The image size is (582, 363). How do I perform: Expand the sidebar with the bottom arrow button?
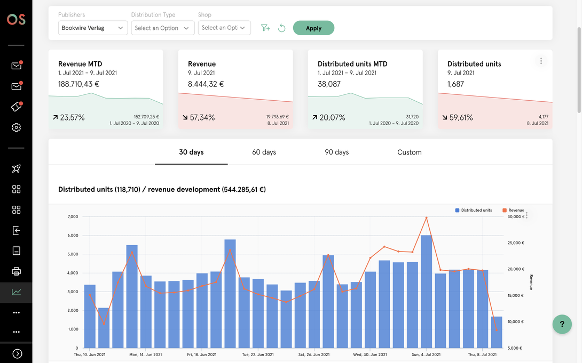(x=17, y=354)
